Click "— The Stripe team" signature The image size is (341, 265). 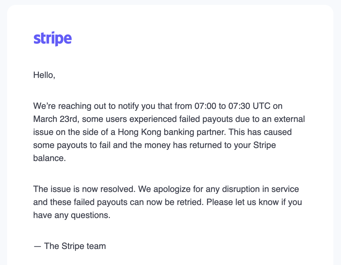click(x=70, y=246)
